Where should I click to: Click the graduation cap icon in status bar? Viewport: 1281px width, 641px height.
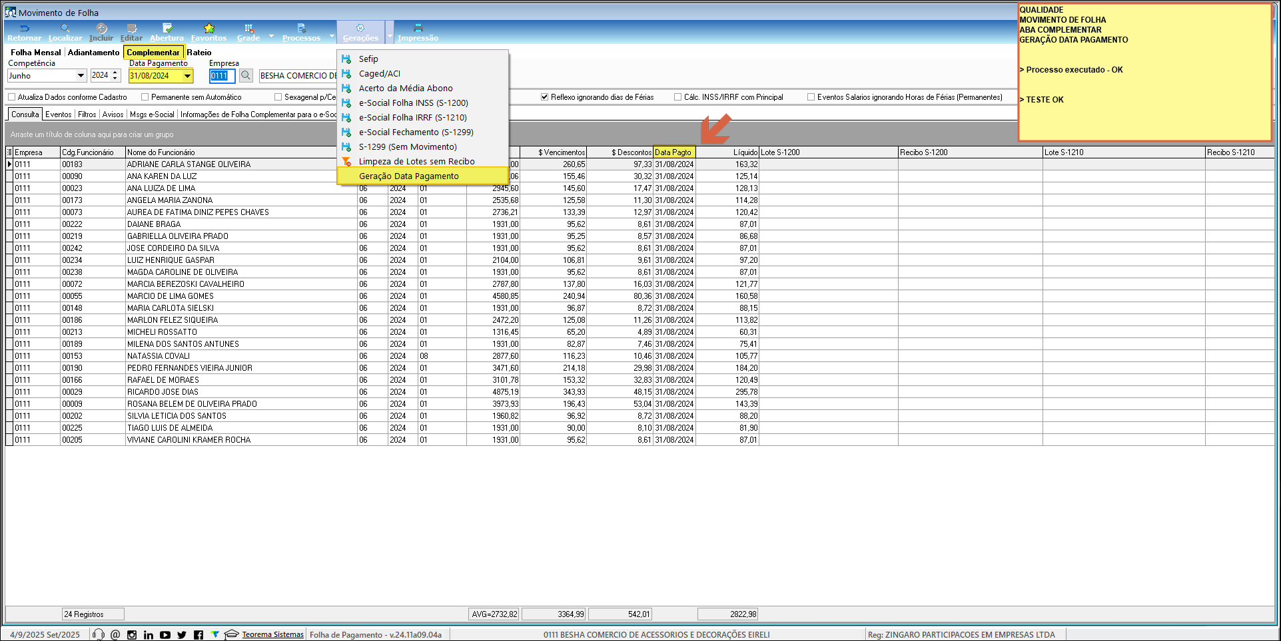click(231, 634)
